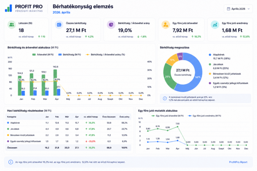The height and width of the screenshot is (171, 257).
Task: Click the red down arrow beside -25,0%
Action: (x=86, y=141)
